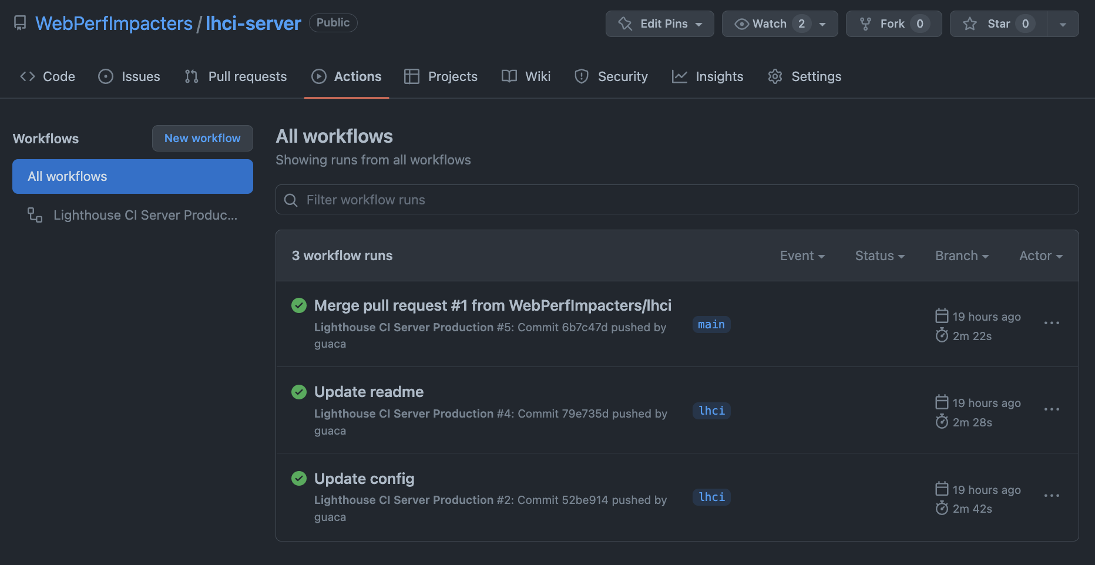Click the Watch count badge showing 2
The image size is (1095, 565).
pos(801,23)
